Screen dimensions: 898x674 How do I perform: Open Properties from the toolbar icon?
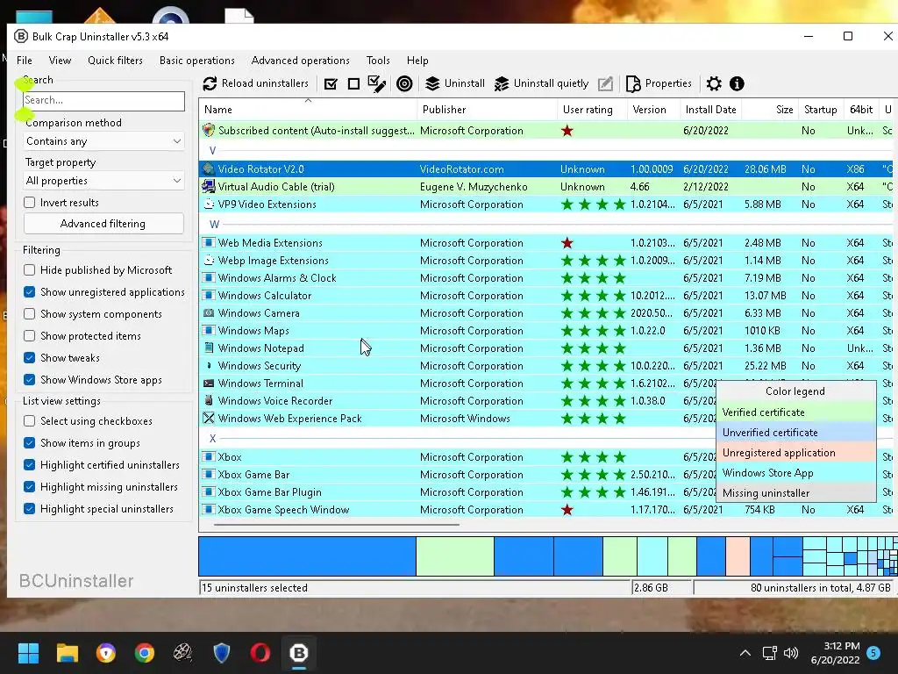[x=633, y=83]
